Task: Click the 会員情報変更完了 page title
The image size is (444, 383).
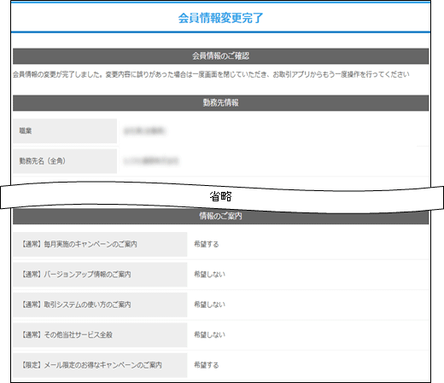Action: pyautogui.click(x=220, y=18)
